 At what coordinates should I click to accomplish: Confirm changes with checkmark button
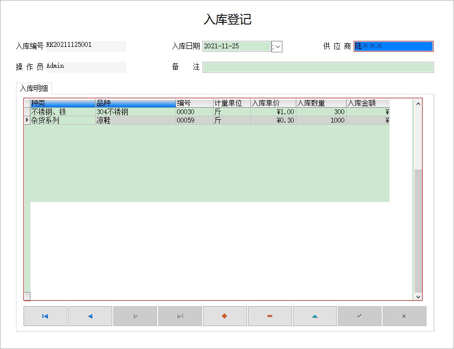point(360,316)
